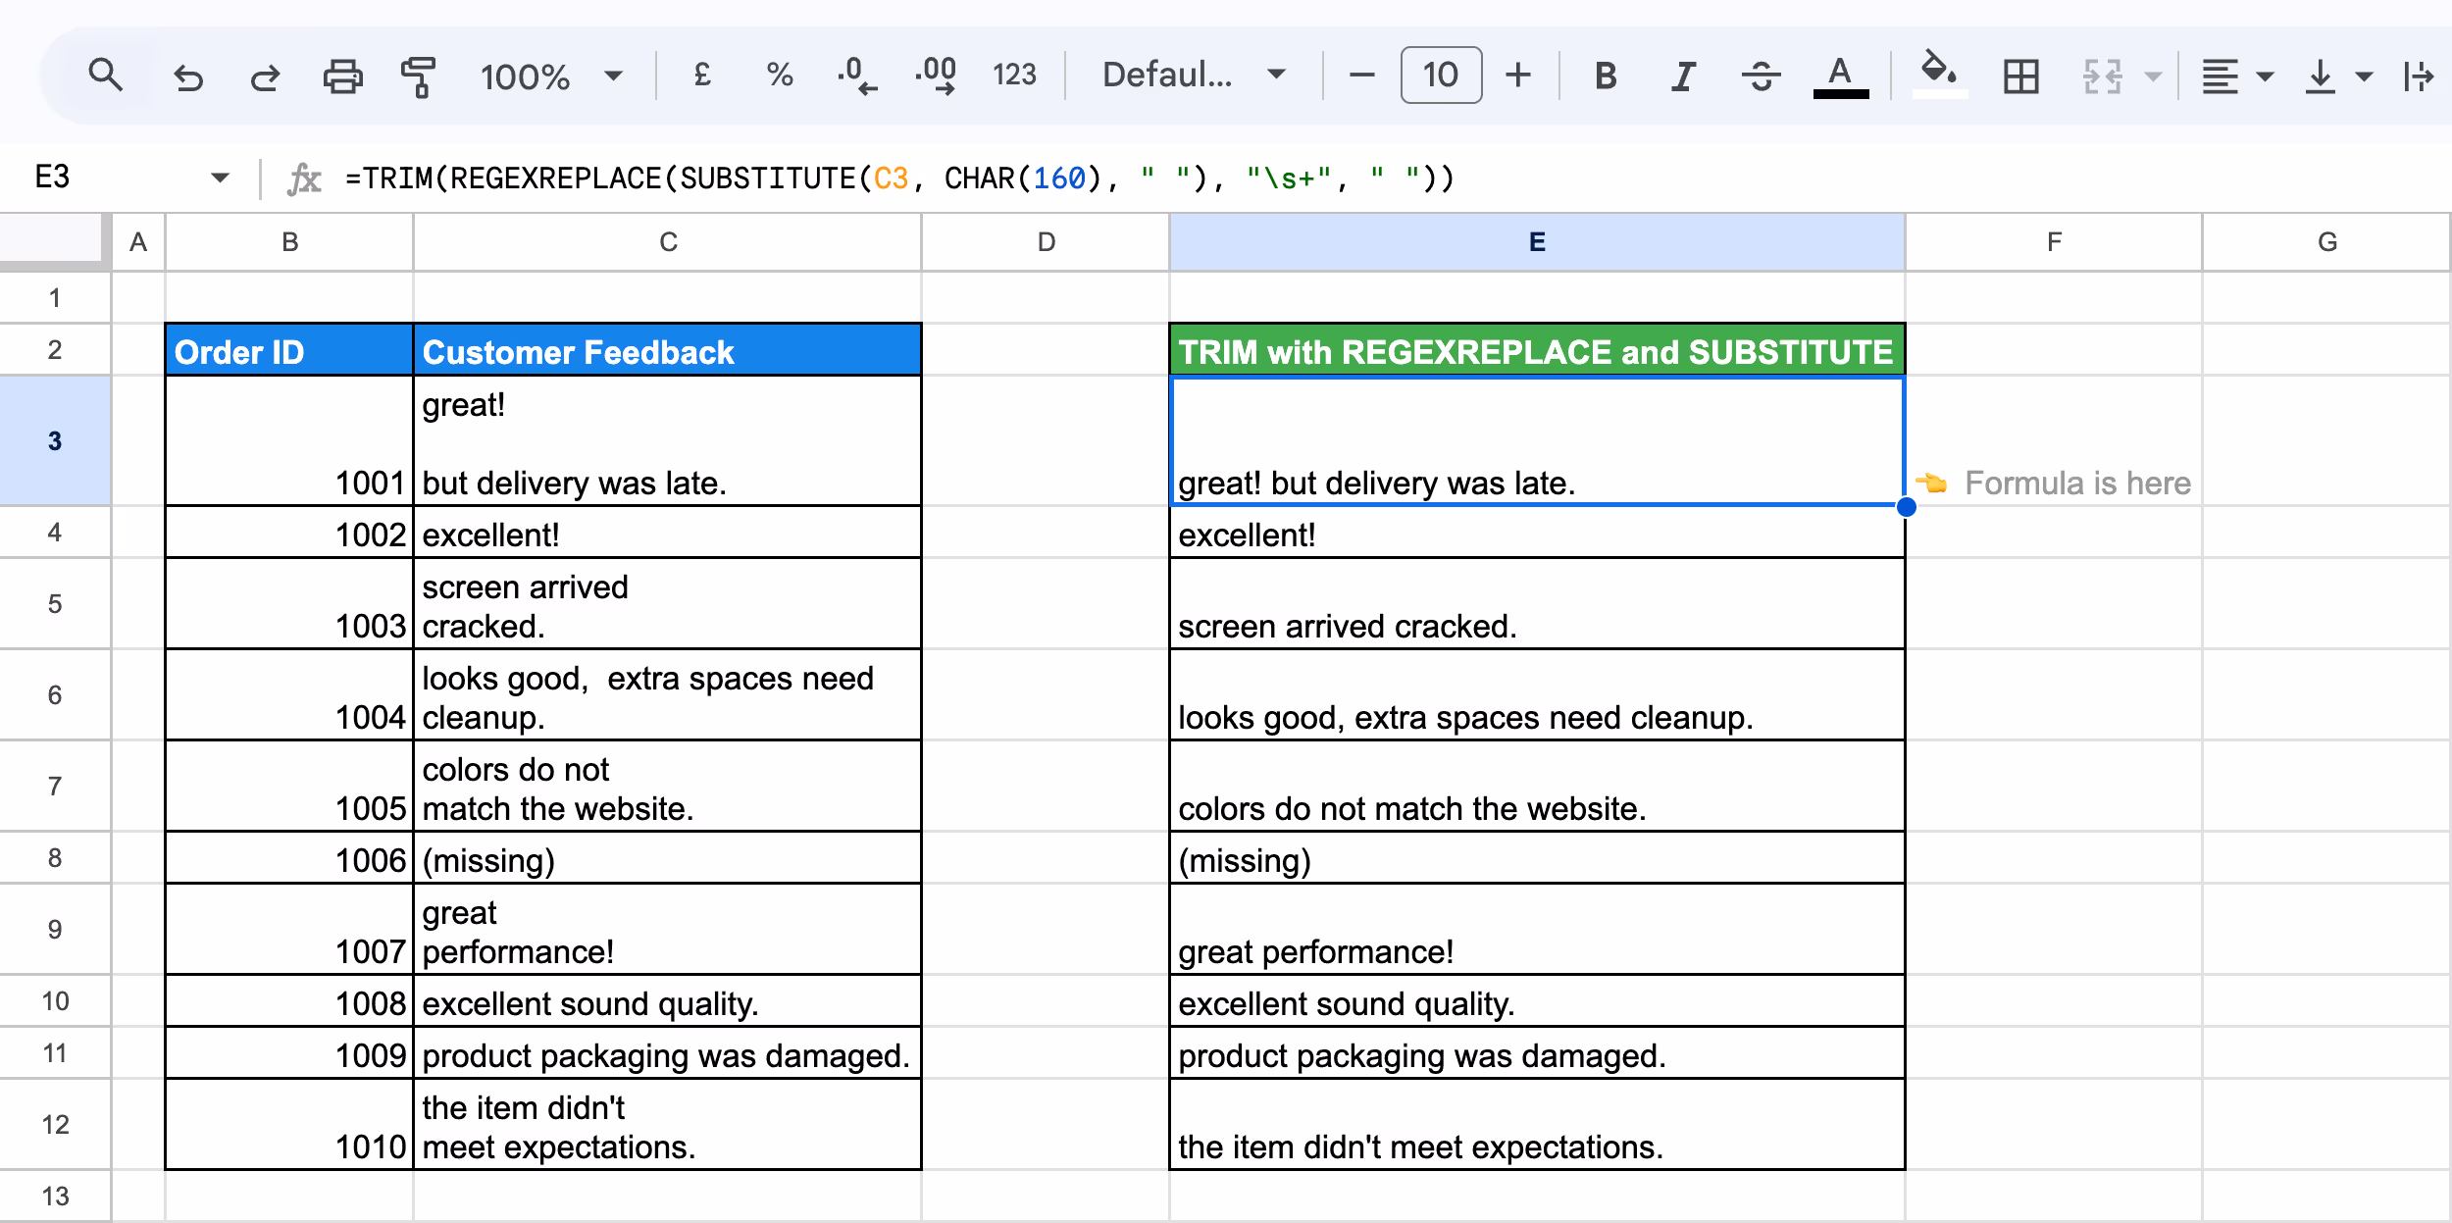Decrease decimal places
The image size is (2452, 1223).
[856, 76]
